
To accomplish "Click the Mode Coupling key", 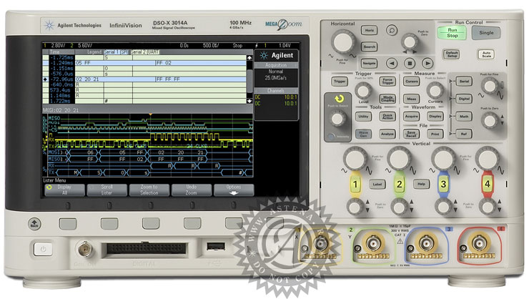I will pyautogui.click(x=387, y=99).
